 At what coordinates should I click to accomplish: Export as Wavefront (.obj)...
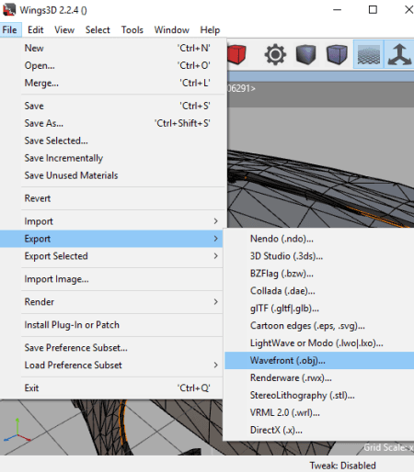(x=319, y=361)
